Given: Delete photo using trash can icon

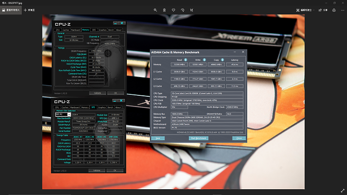Looking at the screenshot, I should point(164,10).
